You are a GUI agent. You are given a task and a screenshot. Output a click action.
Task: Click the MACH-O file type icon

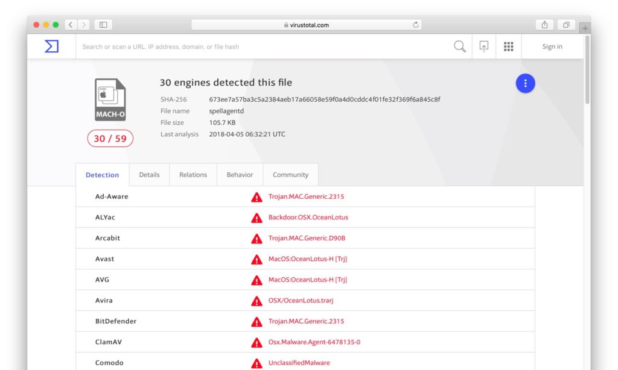[110, 100]
